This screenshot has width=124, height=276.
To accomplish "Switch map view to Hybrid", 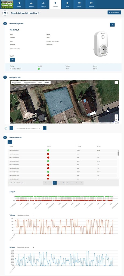I will pyautogui.click(x=47, y=82).
